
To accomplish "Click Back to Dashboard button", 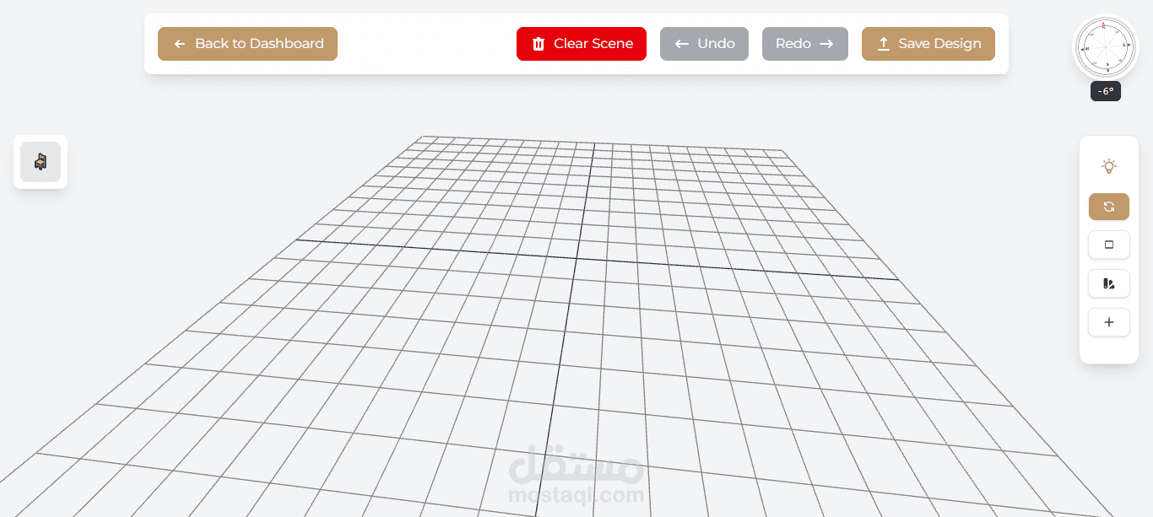I will click(x=247, y=44).
